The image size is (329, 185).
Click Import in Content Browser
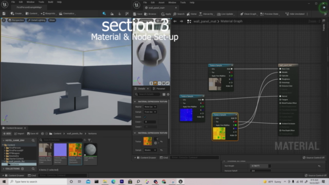[x=19, y=134]
